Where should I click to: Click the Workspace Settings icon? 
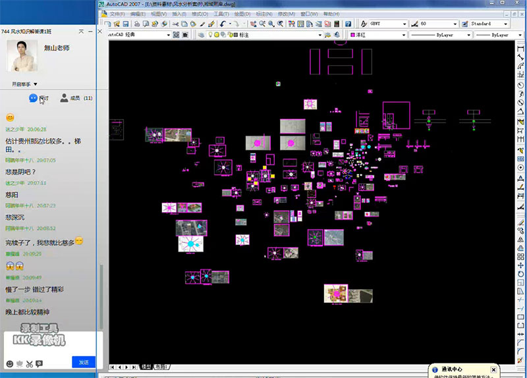176,35
